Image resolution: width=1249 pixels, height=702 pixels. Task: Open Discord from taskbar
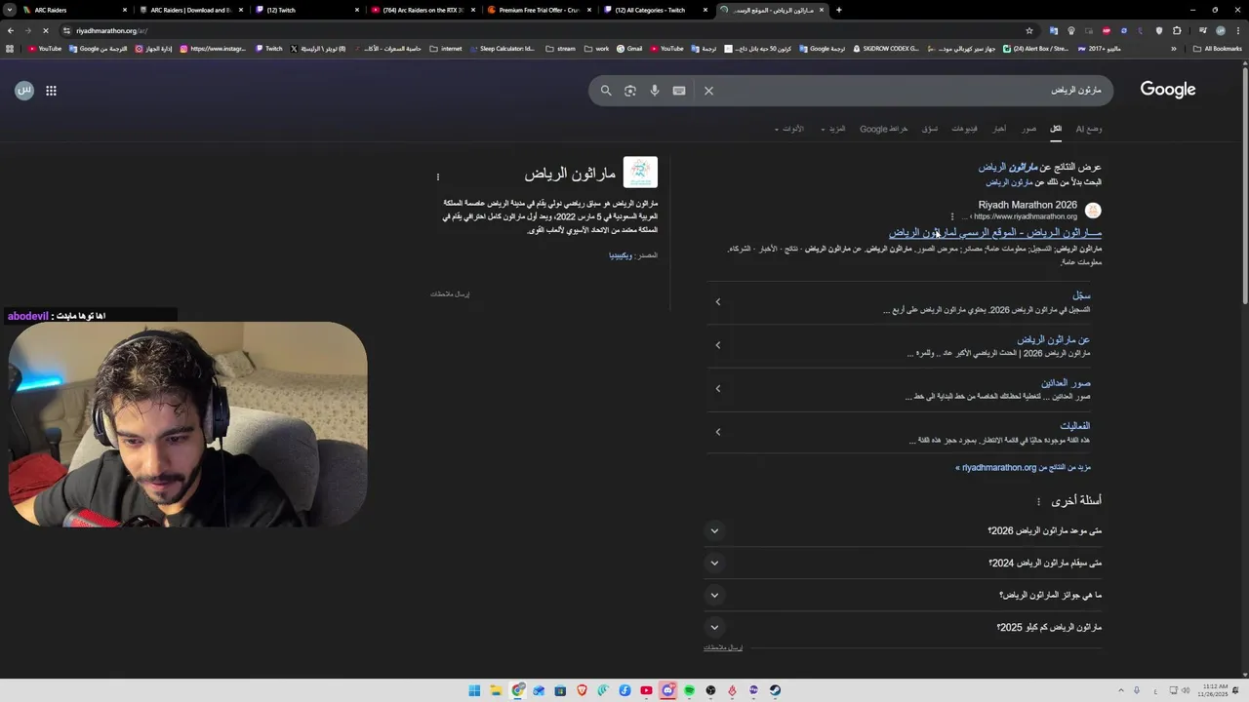(x=667, y=690)
